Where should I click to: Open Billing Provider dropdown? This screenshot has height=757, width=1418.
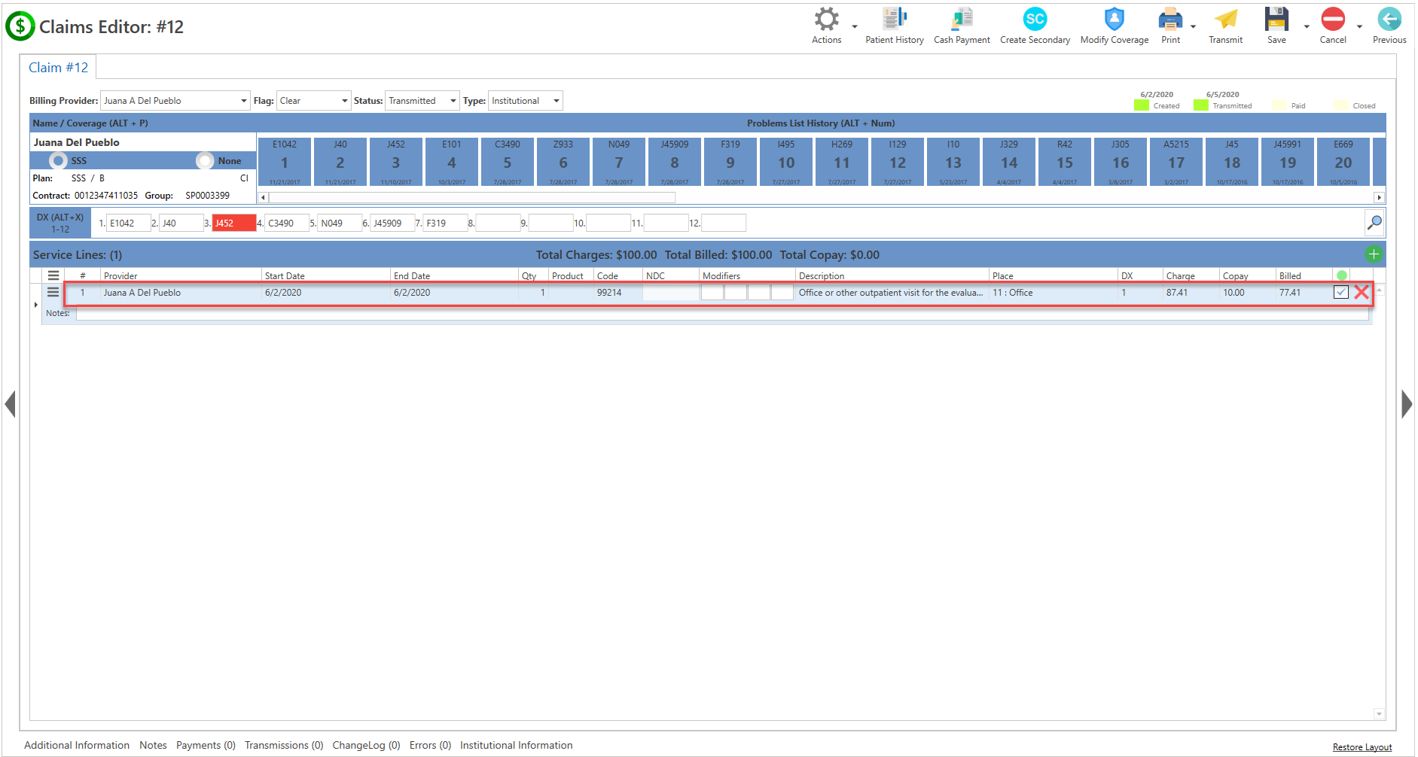[243, 101]
